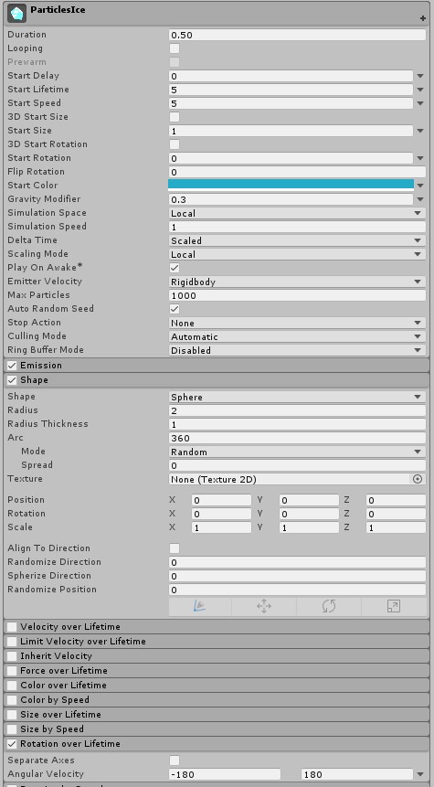This screenshot has width=434, height=787.
Task: Open the Start Speed mode dropdown arrow
Action: point(420,103)
